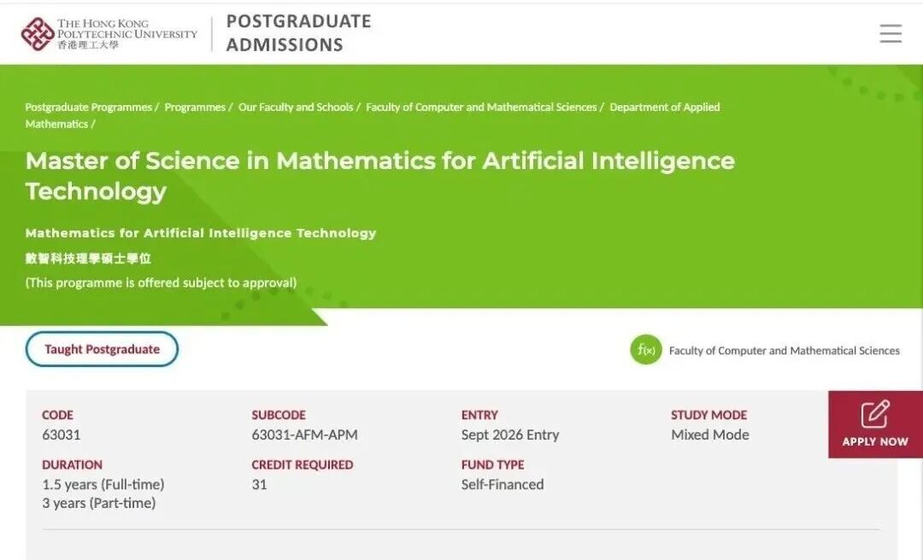The width and height of the screenshot is (923, 560).
Task: Click the Chinese programme name text
Action: [x=88, y=259]
